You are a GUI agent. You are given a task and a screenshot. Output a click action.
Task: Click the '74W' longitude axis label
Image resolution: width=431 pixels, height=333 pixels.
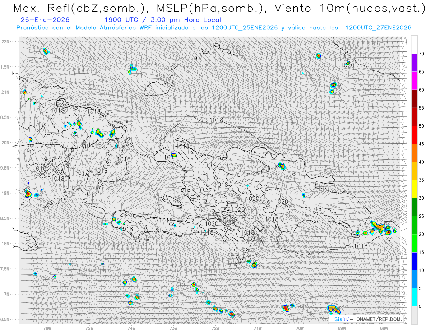(x=131, y=328)
